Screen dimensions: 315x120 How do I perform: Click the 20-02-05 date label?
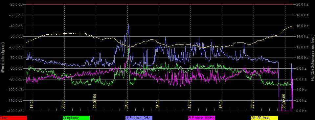tap(284, 101)
